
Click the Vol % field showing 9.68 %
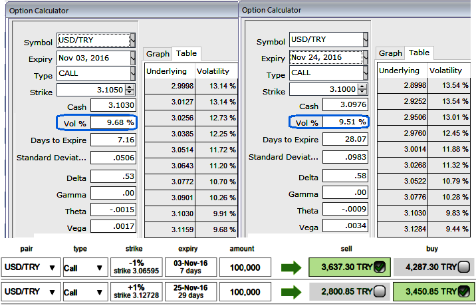tap(113, 122)
